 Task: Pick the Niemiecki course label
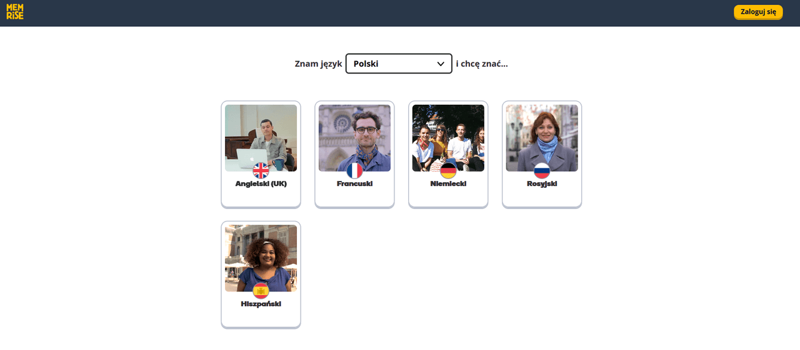point(448,184)
